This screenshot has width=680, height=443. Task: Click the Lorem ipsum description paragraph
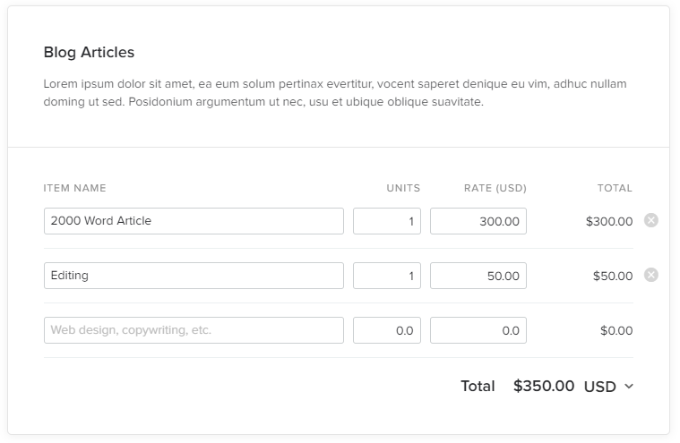click(335, 93)
